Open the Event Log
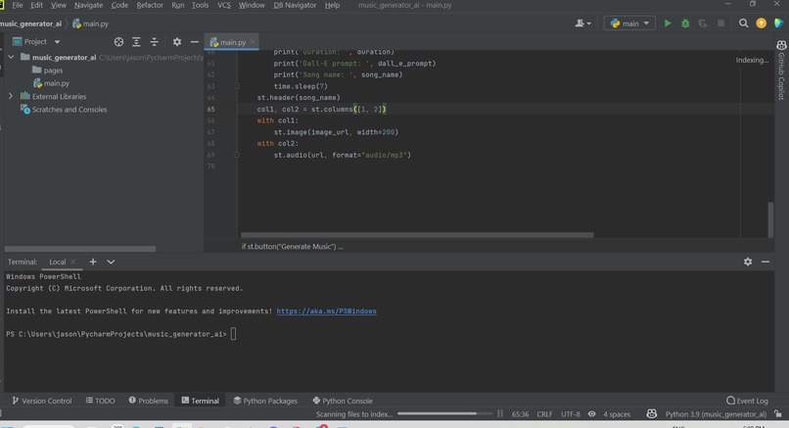Viewport: 789px width, 428px height. [747, 401]
